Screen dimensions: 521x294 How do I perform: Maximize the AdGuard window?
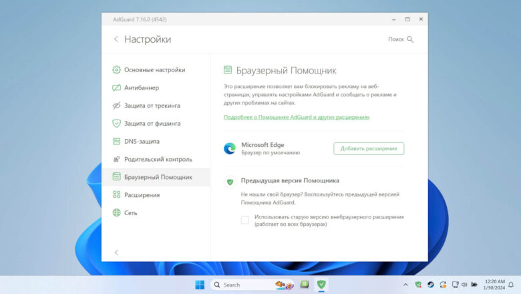[x=407, y=19]
